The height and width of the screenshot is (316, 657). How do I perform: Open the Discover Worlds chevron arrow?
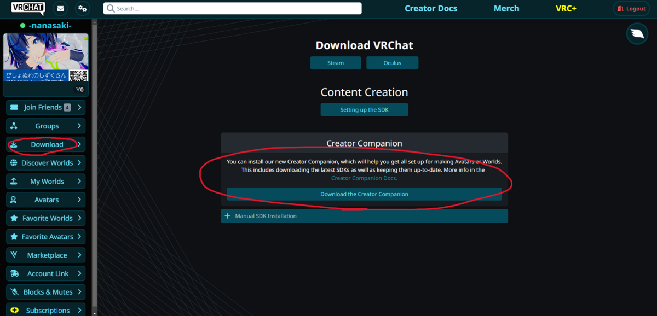tap(79, 163)
